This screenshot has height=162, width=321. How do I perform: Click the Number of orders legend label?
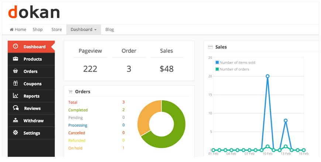234,69
